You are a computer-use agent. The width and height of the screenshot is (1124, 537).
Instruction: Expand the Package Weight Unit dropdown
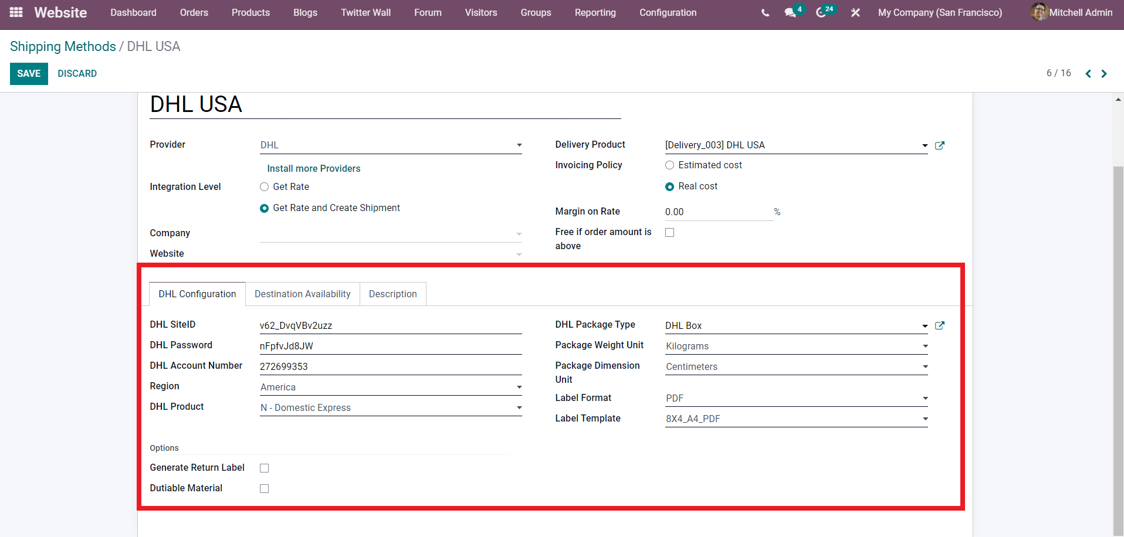925,346
